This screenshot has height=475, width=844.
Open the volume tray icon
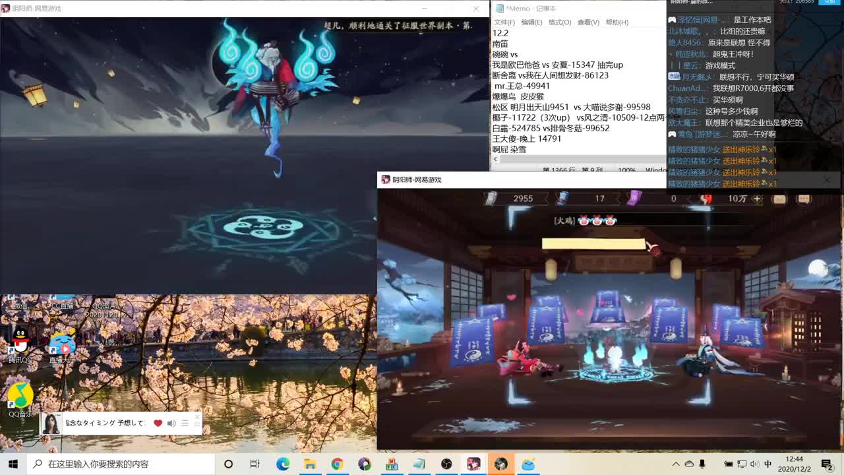click(755, 464)
